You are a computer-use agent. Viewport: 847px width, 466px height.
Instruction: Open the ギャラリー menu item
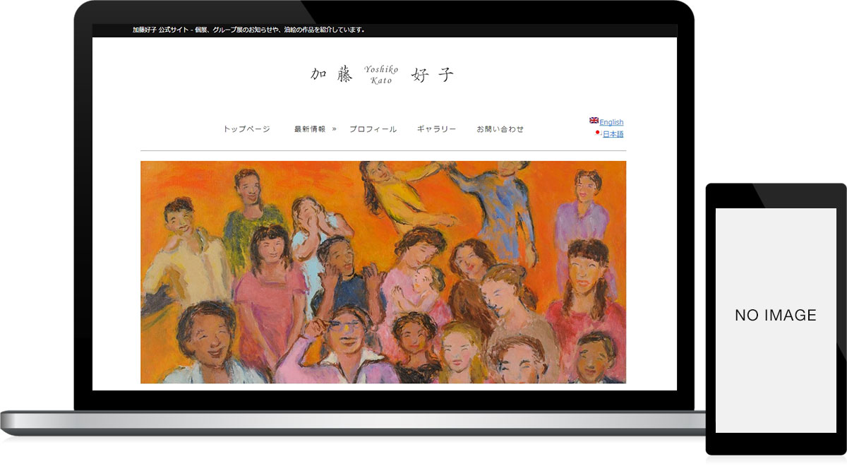[436, 129]
